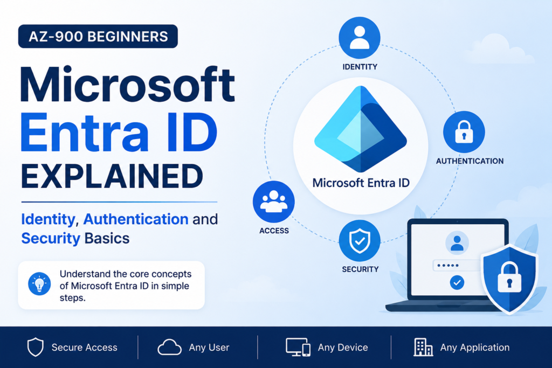
Task: Click the Access group-of-people icon
Action: tap(274, 202)
